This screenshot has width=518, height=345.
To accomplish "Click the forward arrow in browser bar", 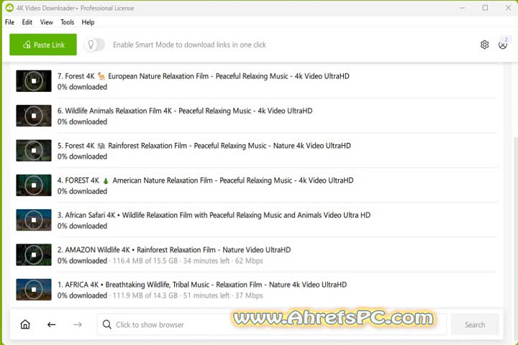I will [x=78, y=325].
